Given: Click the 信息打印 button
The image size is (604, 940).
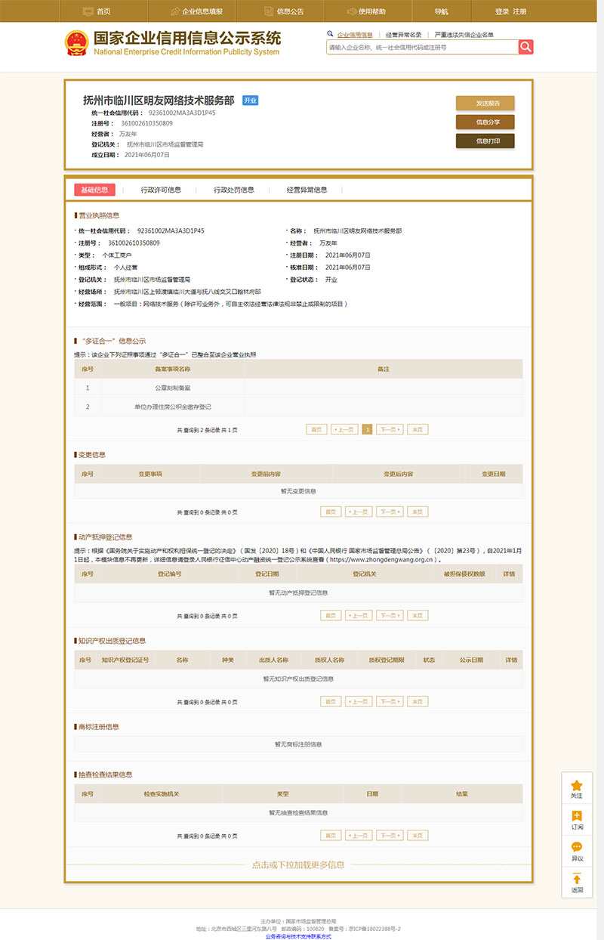Looking at the screenshot, I should tap(485, 141).
